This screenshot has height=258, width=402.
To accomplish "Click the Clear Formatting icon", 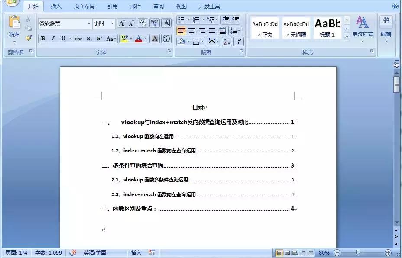I will [x=143, y=23].
